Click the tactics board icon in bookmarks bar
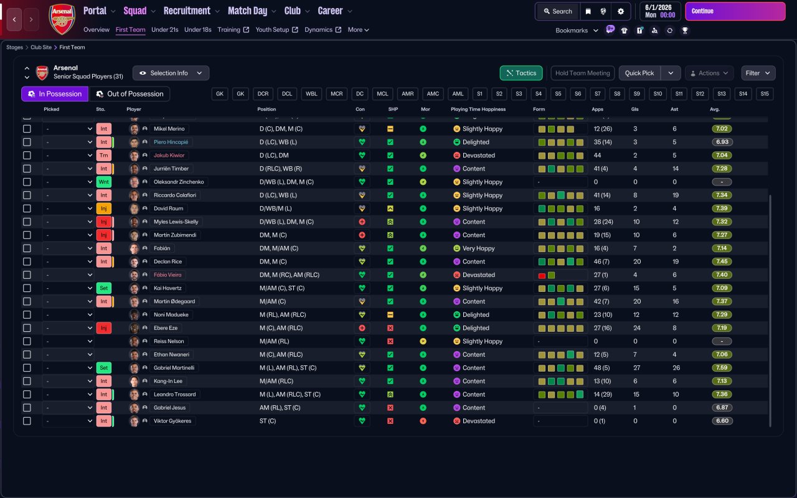 [x=639, y=30]
